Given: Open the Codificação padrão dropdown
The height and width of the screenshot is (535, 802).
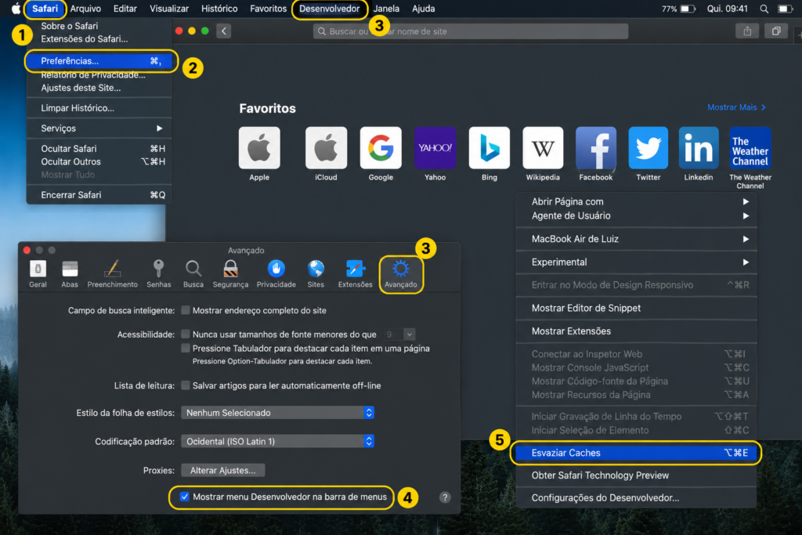Looking at the screenshot, I should coord(278,442).
